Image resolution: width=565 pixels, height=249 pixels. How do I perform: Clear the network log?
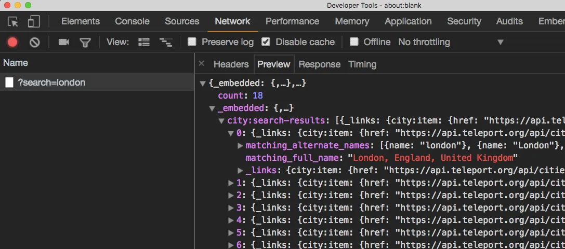pyautogui.click(x=35, y=43)
